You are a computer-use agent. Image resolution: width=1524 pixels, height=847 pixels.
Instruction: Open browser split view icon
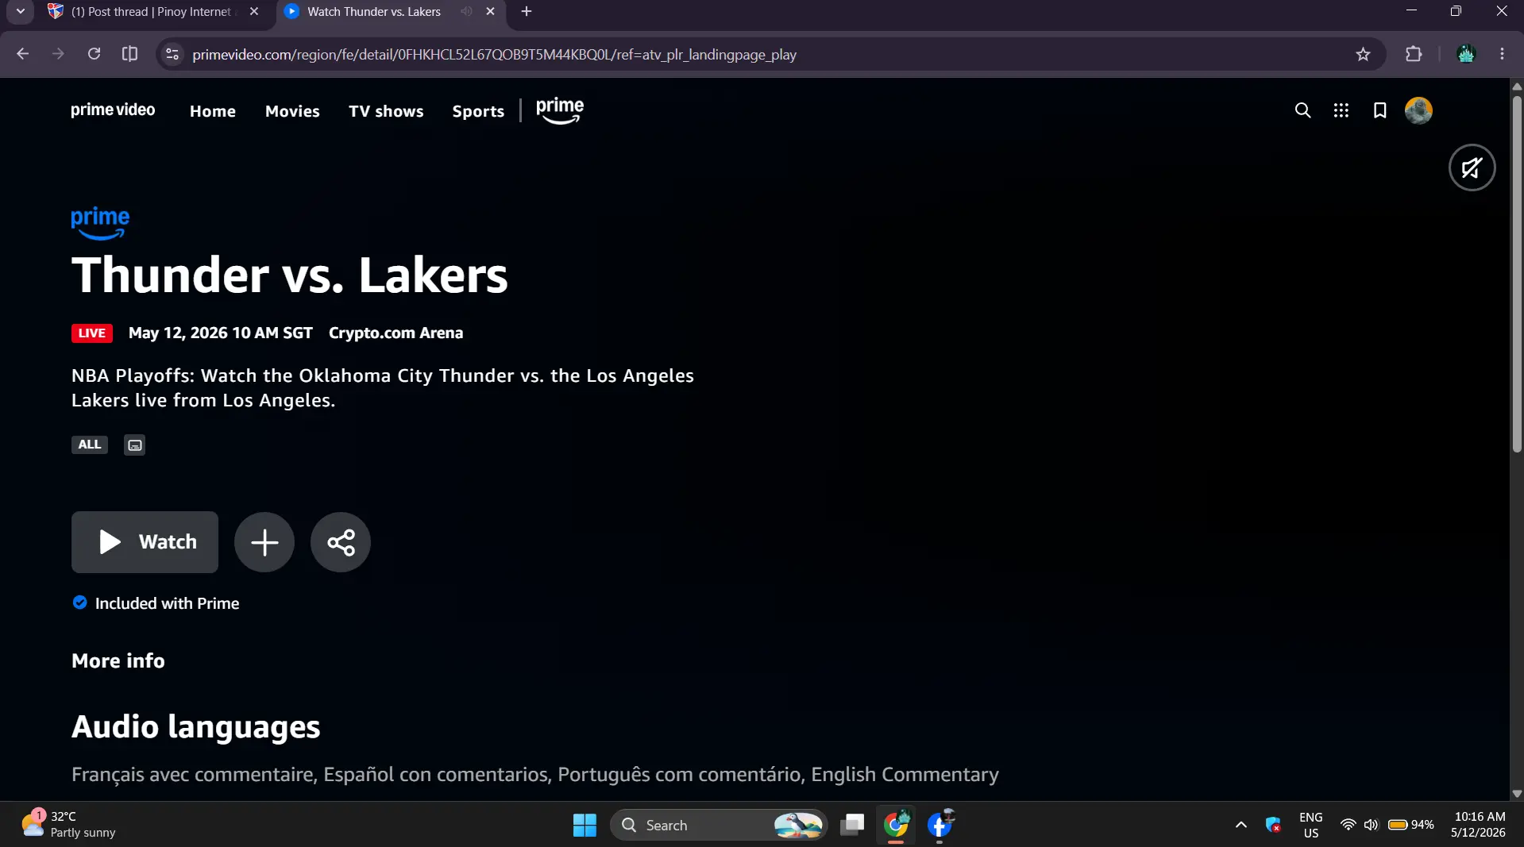tap(129, 54)
